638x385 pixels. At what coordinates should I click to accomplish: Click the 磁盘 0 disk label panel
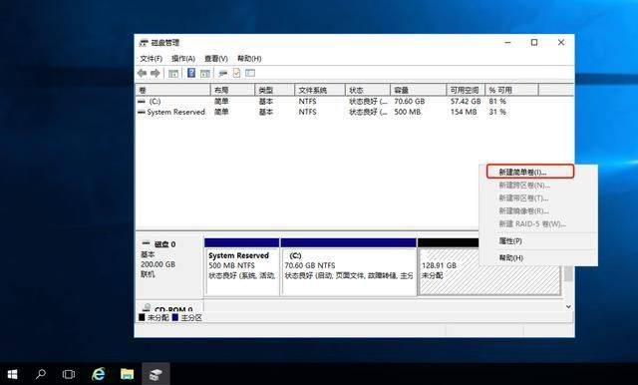pyautogui.click(x=169, y=266)
